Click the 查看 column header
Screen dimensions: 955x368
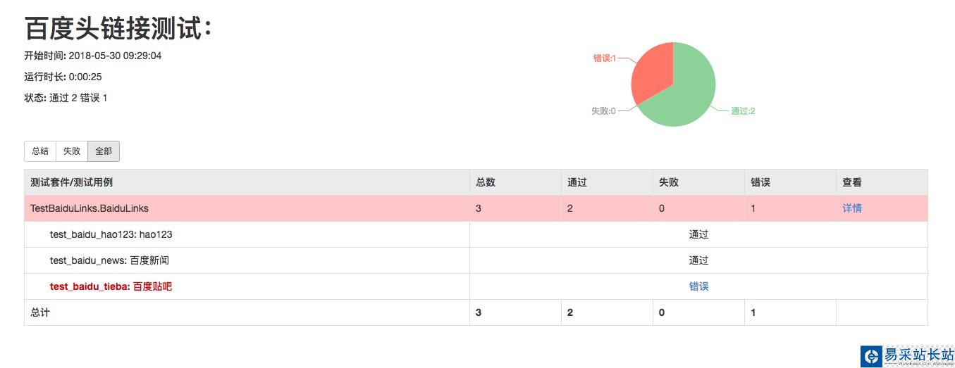851,182
